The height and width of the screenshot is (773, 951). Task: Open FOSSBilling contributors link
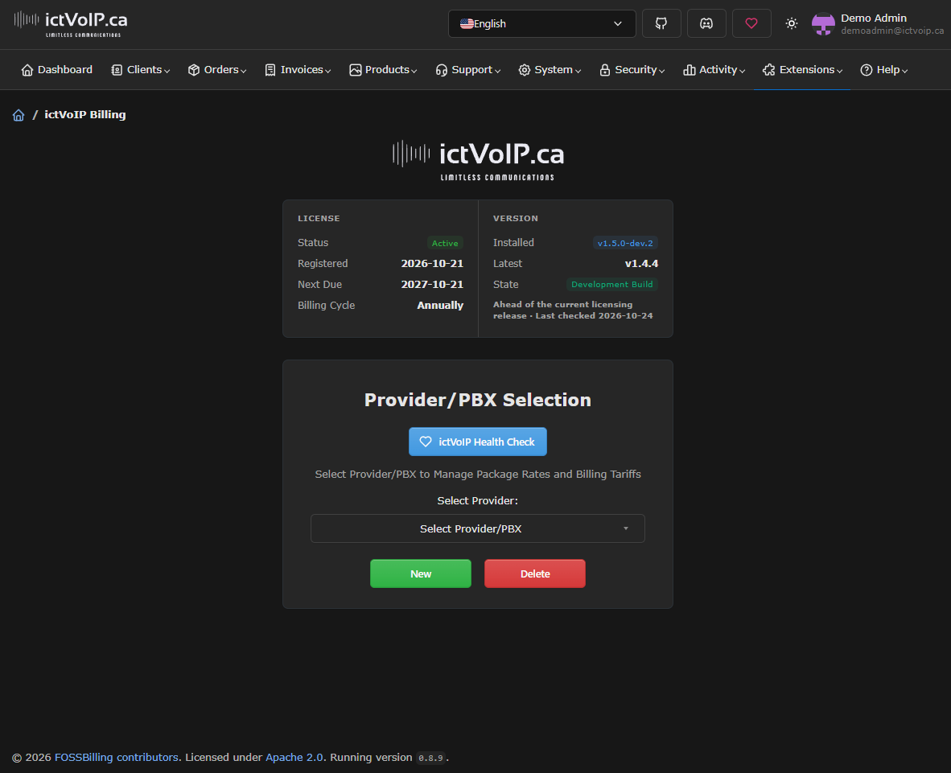(x=117, y=758)
